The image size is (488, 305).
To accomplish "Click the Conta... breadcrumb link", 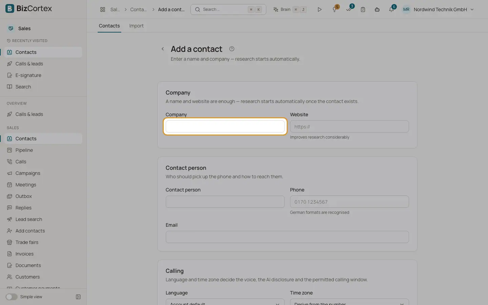I will 138,9.
